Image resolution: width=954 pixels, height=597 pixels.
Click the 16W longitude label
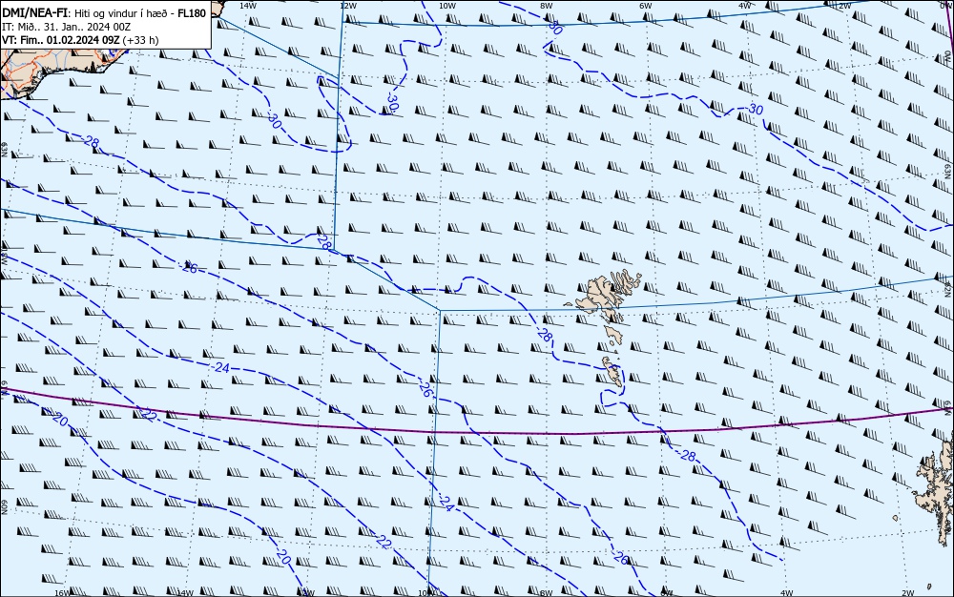coord(61,593)
